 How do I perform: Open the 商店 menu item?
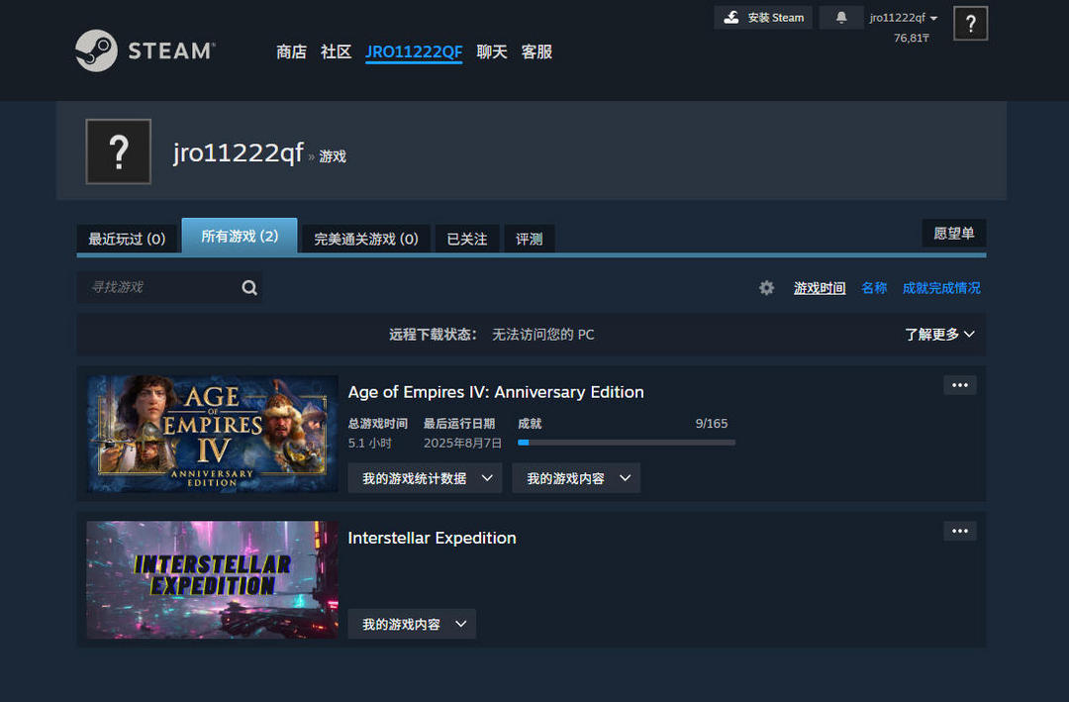(x=291, y=51)
